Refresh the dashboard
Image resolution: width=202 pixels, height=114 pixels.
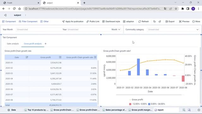(144, 22)
